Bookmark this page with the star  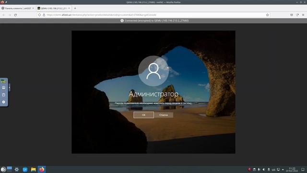268,15
